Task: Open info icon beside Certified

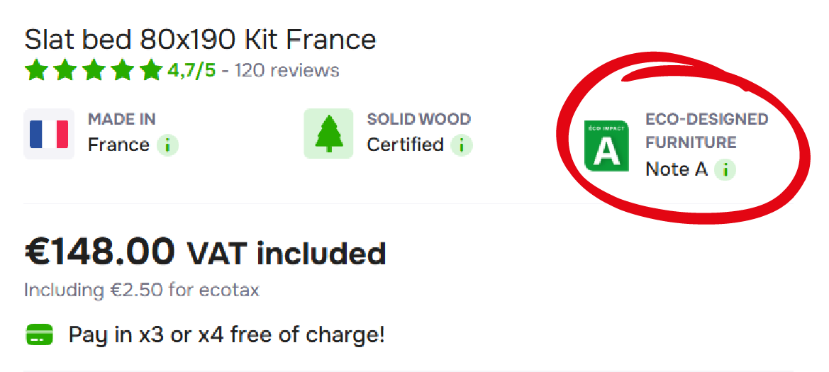Action: point(461,145)
